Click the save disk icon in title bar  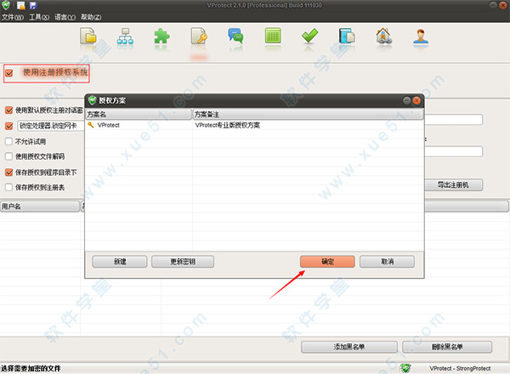click(33, 5)
